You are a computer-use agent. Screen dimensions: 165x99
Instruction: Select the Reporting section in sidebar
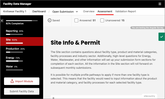[x=22, y=32]
